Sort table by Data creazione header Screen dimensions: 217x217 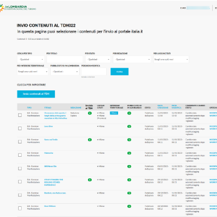tap(163, 107)
